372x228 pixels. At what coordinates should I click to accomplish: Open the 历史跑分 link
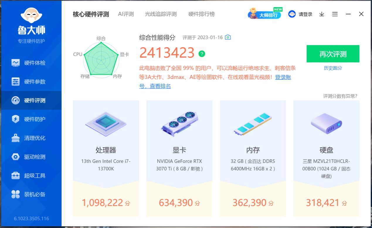(333, 68)
